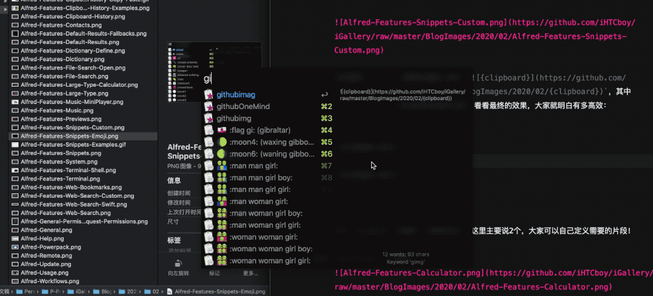Click Alfred-Features-Snippets-Emoji.png in path bar

coord(216,292)
